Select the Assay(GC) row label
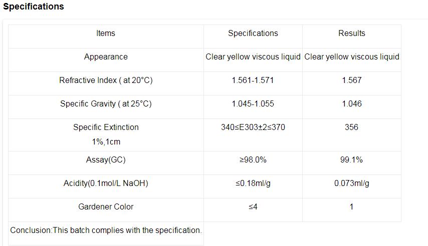 coord(106,160)
